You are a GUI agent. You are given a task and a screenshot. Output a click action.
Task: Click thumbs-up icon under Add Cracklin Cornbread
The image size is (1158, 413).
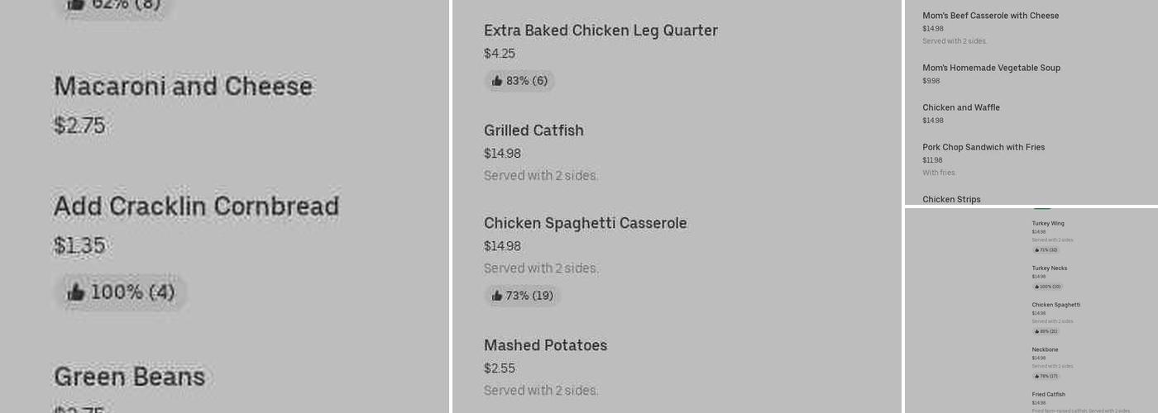[x=76, y=292]
